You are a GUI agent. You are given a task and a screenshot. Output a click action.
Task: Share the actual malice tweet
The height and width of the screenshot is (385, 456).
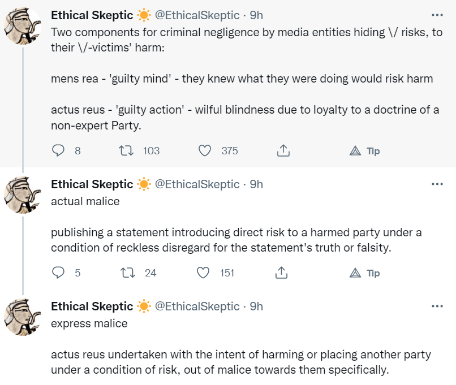click(281, 273)
